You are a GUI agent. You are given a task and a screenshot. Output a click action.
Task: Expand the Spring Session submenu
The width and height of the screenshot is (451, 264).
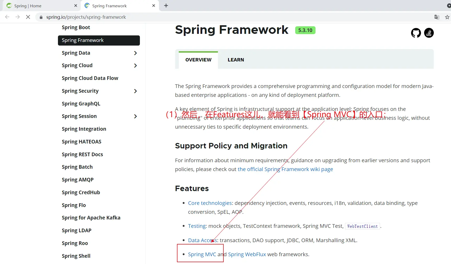pyautogui.click(x=135, y=116)
